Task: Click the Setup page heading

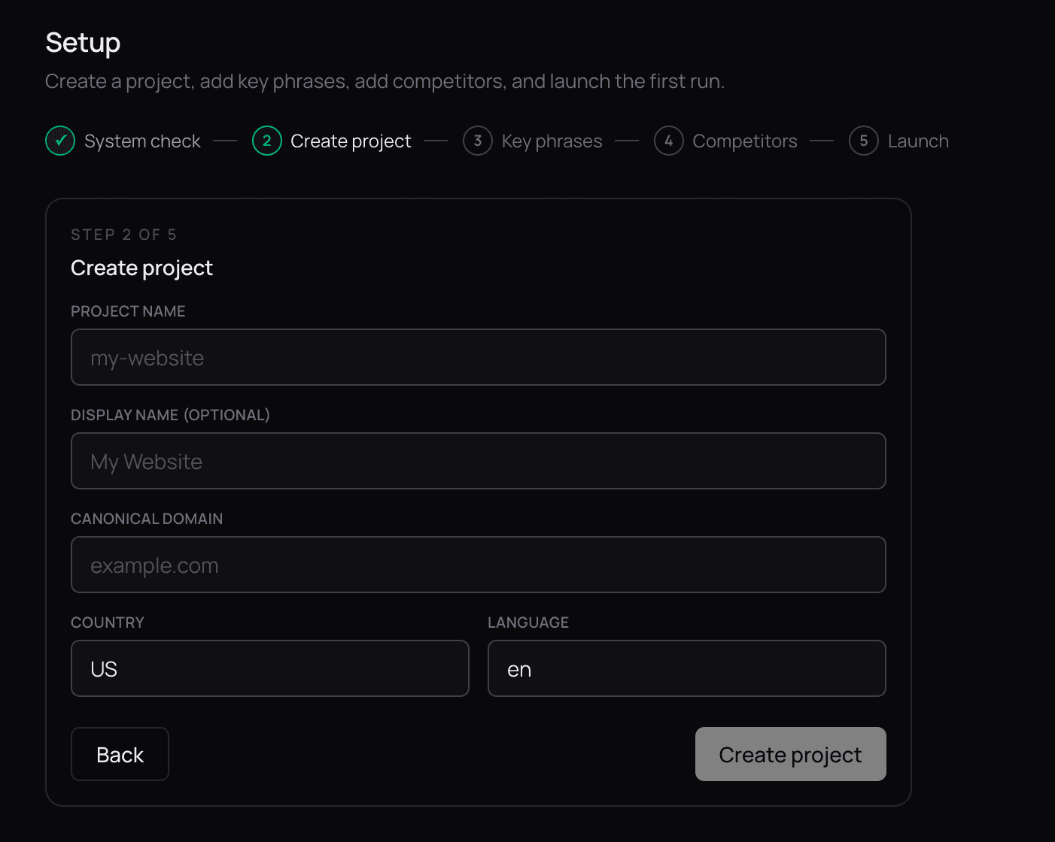Action: [83, 43]
